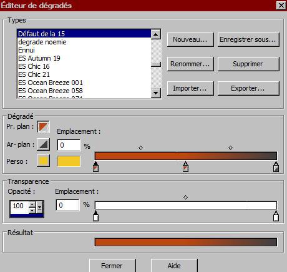Select the leftmost gradient color stop marker

95,166
